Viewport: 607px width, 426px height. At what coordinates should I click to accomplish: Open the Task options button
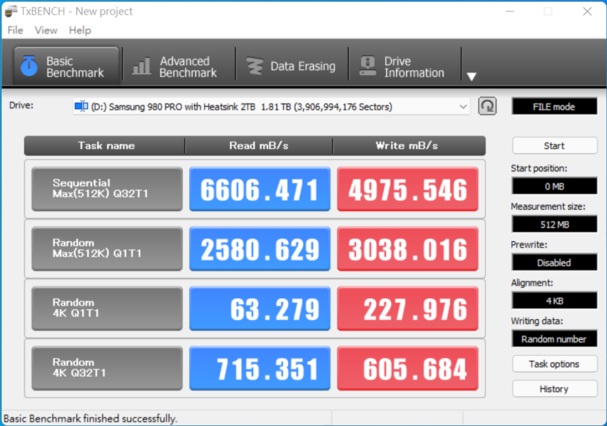click(x=554, y=364)
